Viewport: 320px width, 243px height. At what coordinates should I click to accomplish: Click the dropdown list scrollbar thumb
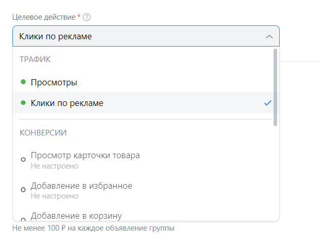(275, 87)
